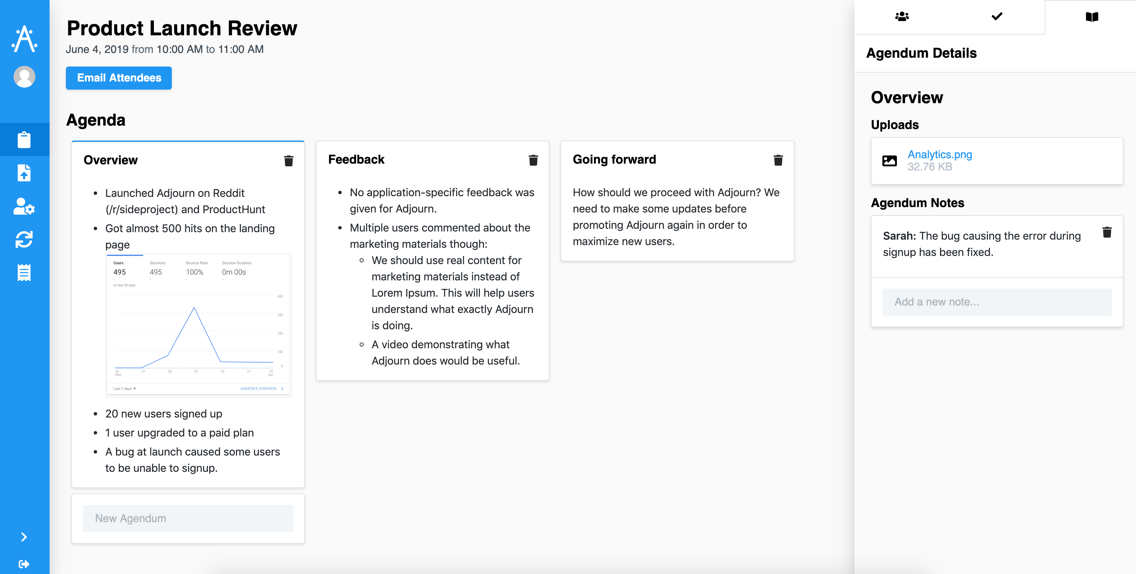
Task: Open the user profile avatar
Action: [24, 77]
